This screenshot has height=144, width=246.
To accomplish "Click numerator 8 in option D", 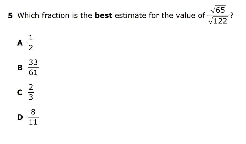I will [33, 112].
